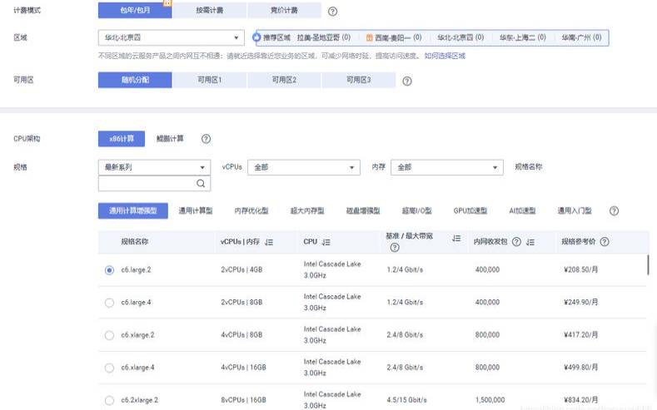Switch to 通用入门型 tab
The height and width of the screenshot is (410, 657).
(575, 211)
